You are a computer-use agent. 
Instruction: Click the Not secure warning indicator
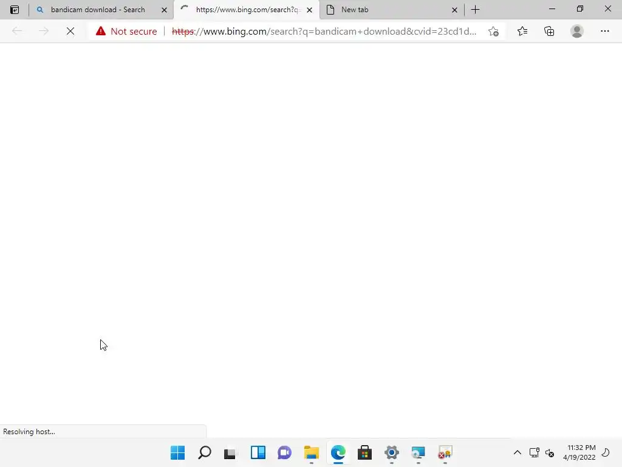tap(126, 32)
